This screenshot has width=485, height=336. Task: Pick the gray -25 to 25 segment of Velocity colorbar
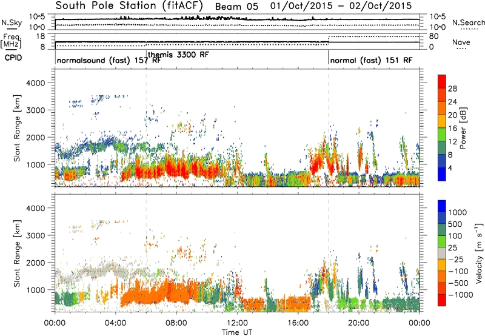(x=442, y=253)
